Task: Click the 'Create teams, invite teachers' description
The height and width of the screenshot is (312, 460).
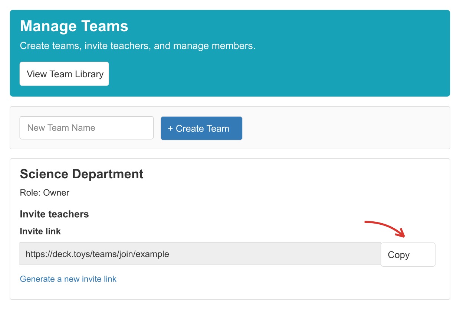Action: click(138, 46)
